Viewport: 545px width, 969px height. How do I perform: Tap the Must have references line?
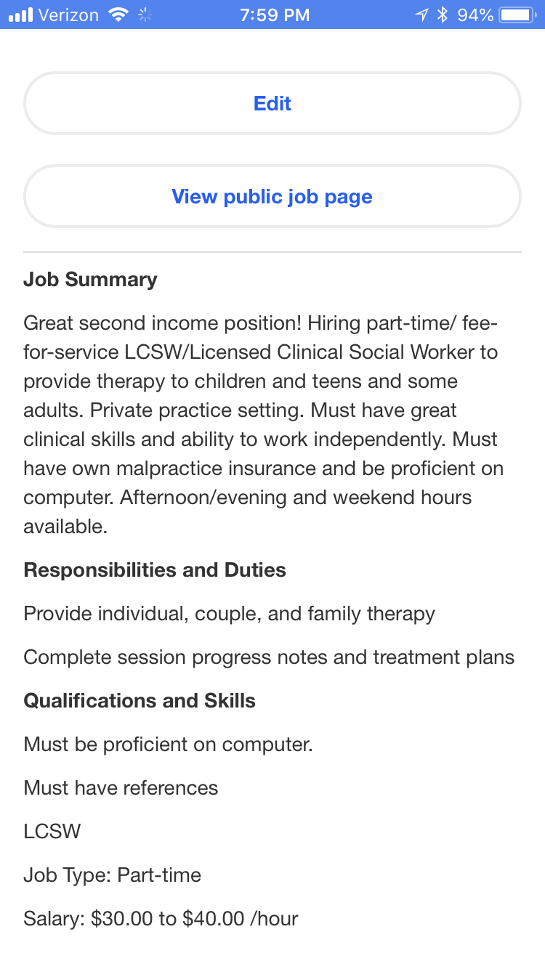point(121,788)
